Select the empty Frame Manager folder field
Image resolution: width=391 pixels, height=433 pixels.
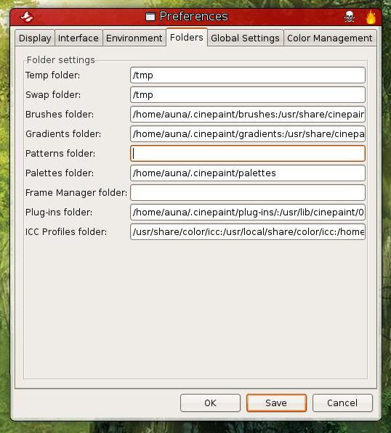point(248,193)
